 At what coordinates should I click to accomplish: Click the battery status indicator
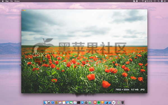click(x=148, y=1)
